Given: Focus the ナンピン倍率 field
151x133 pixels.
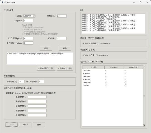Looking at the screenshot, I should 62,38.
